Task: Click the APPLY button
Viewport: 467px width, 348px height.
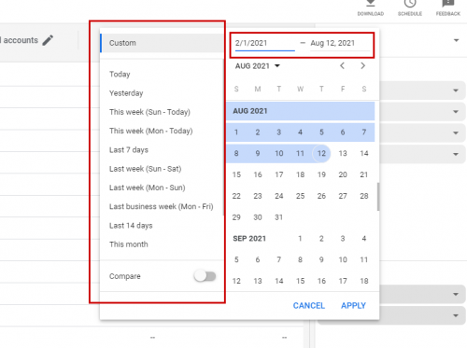Action: pos(353,306)
